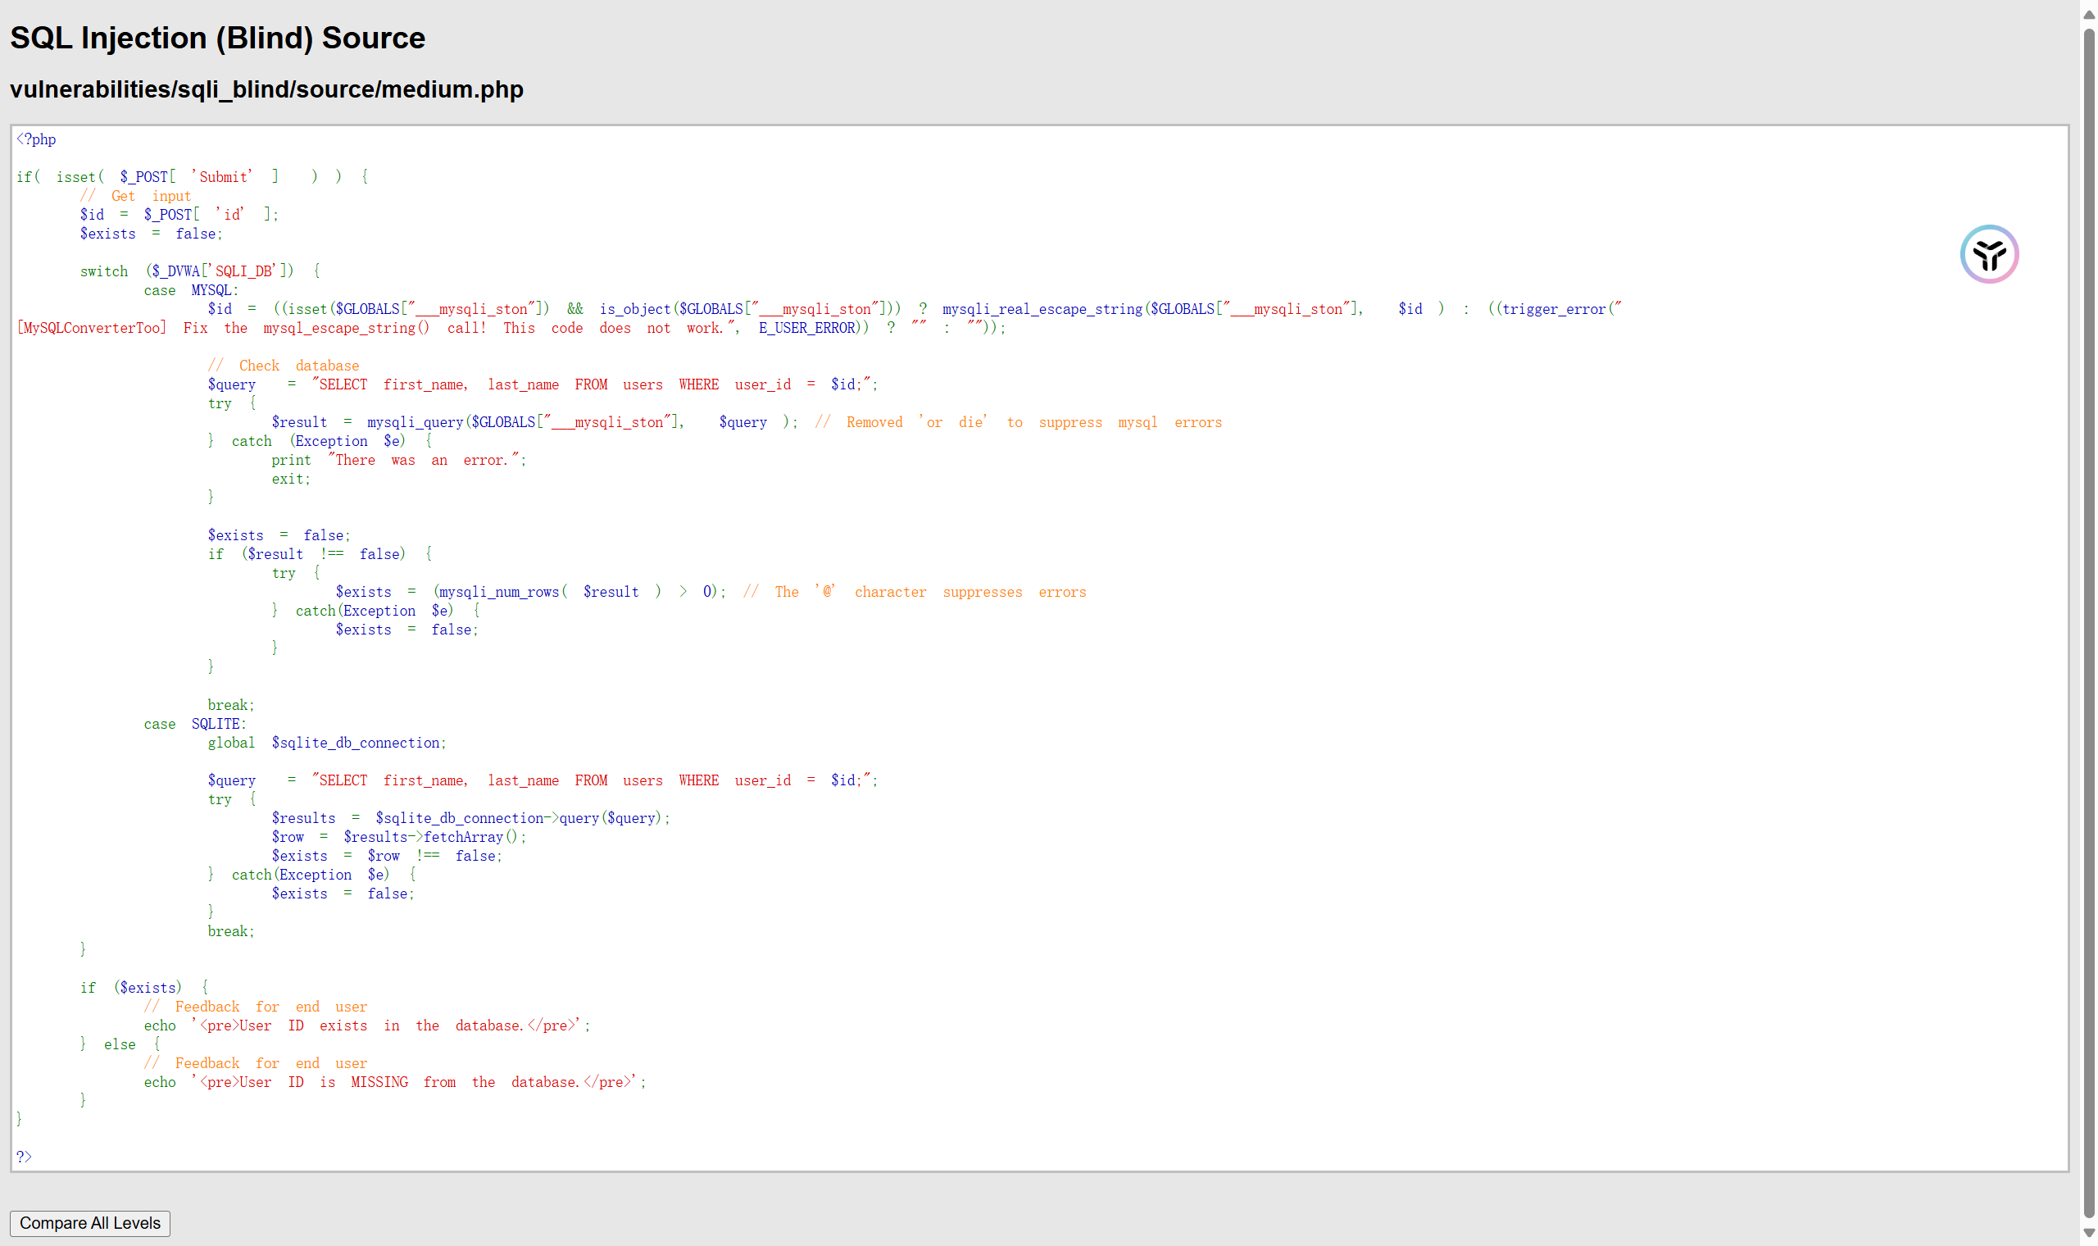2098x1246 pixels.
Task: Click the floating circular assistant icon
Action: (1988, 253)
